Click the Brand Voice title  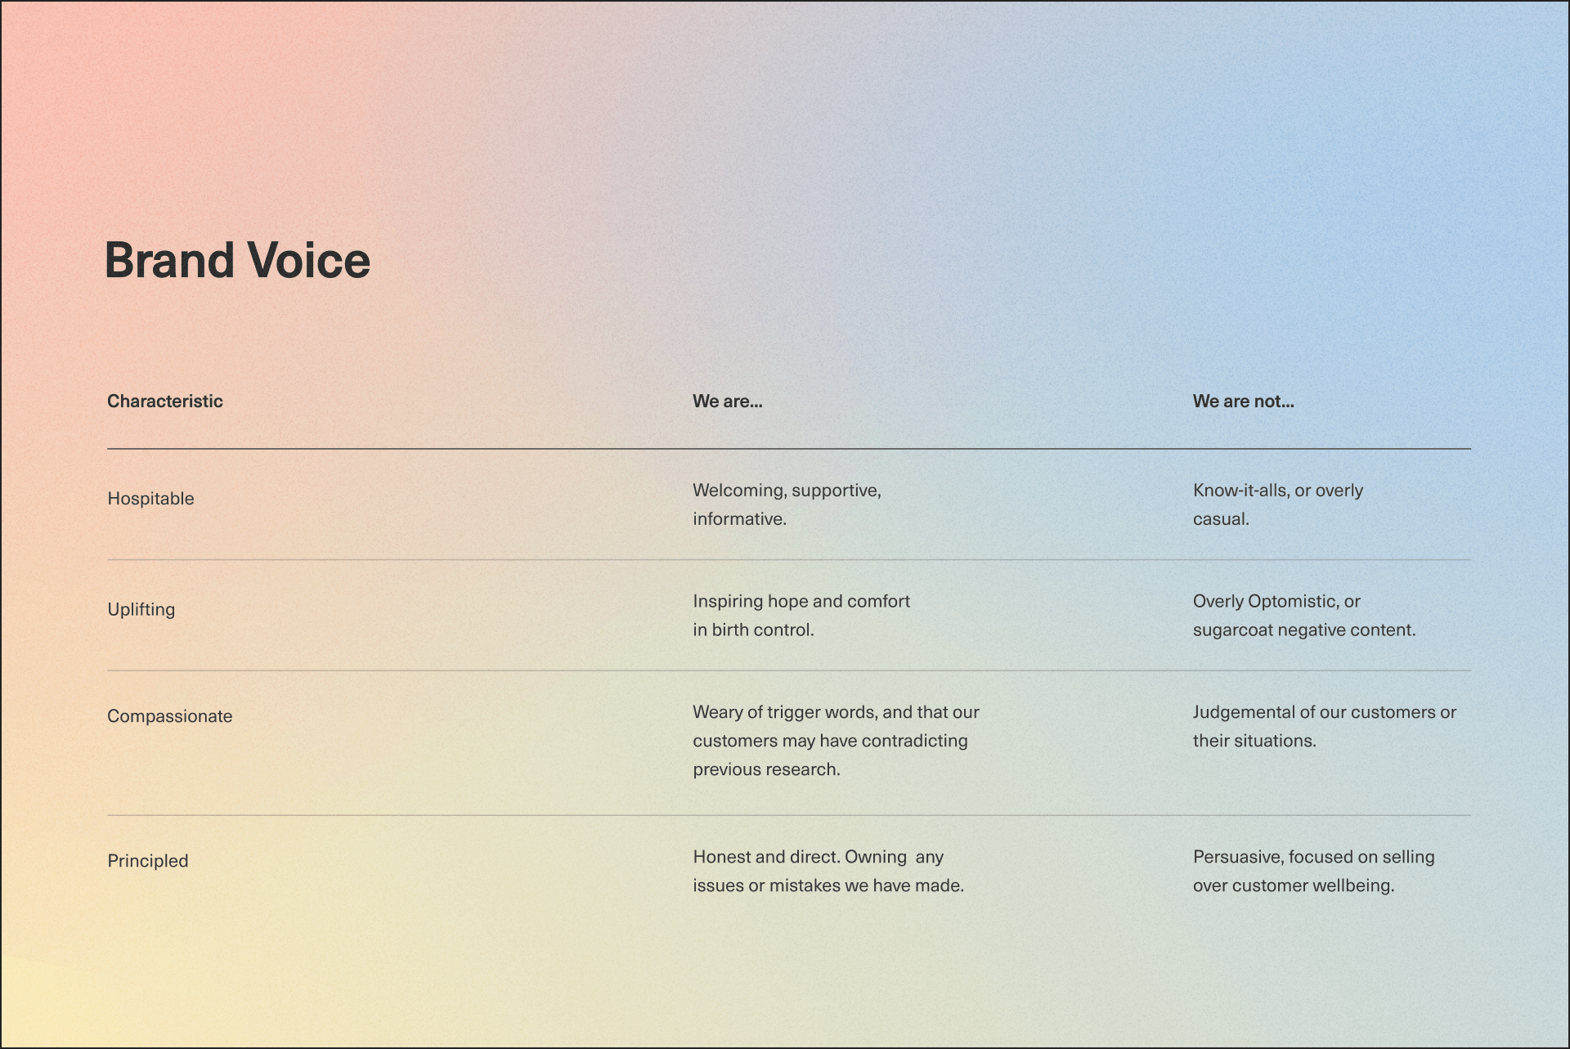237,260
